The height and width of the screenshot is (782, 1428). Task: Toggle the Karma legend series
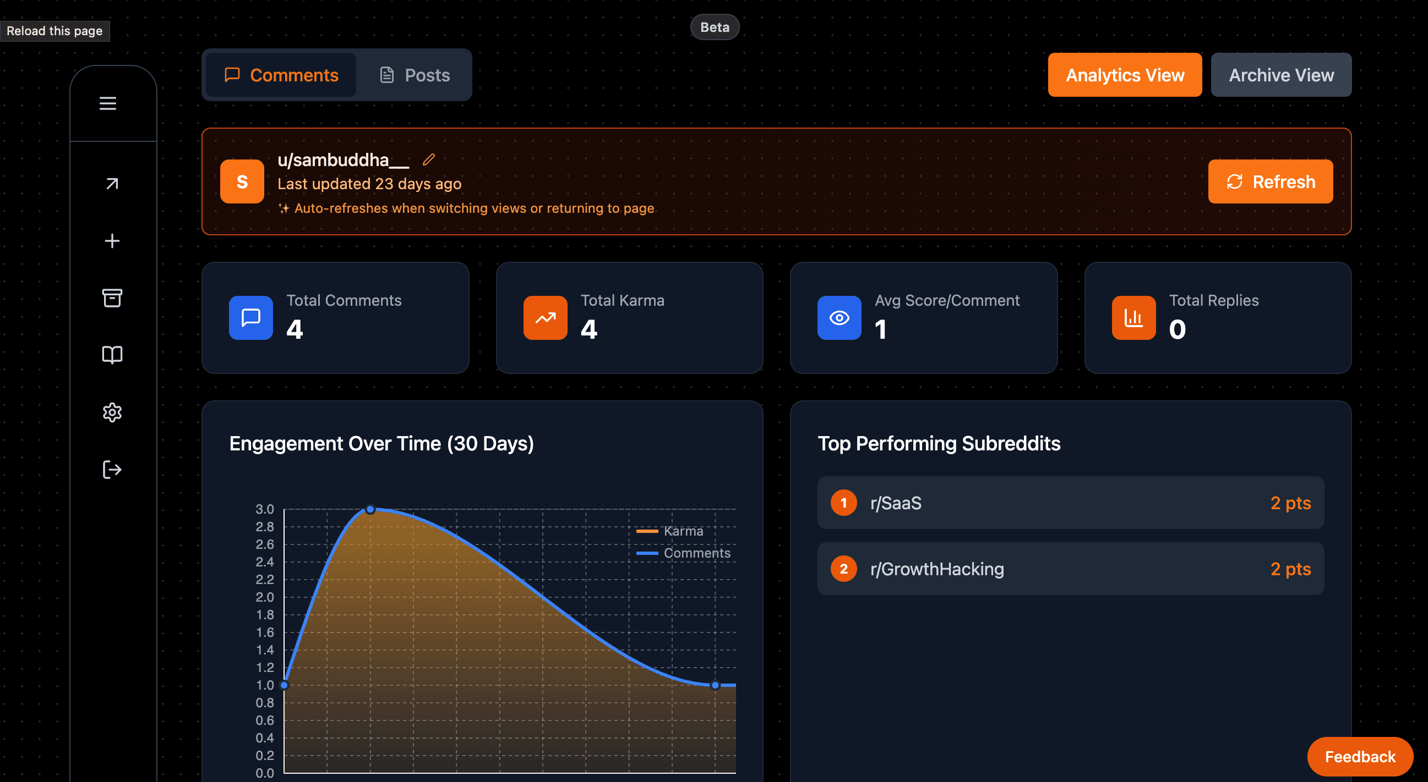point(669,531)
